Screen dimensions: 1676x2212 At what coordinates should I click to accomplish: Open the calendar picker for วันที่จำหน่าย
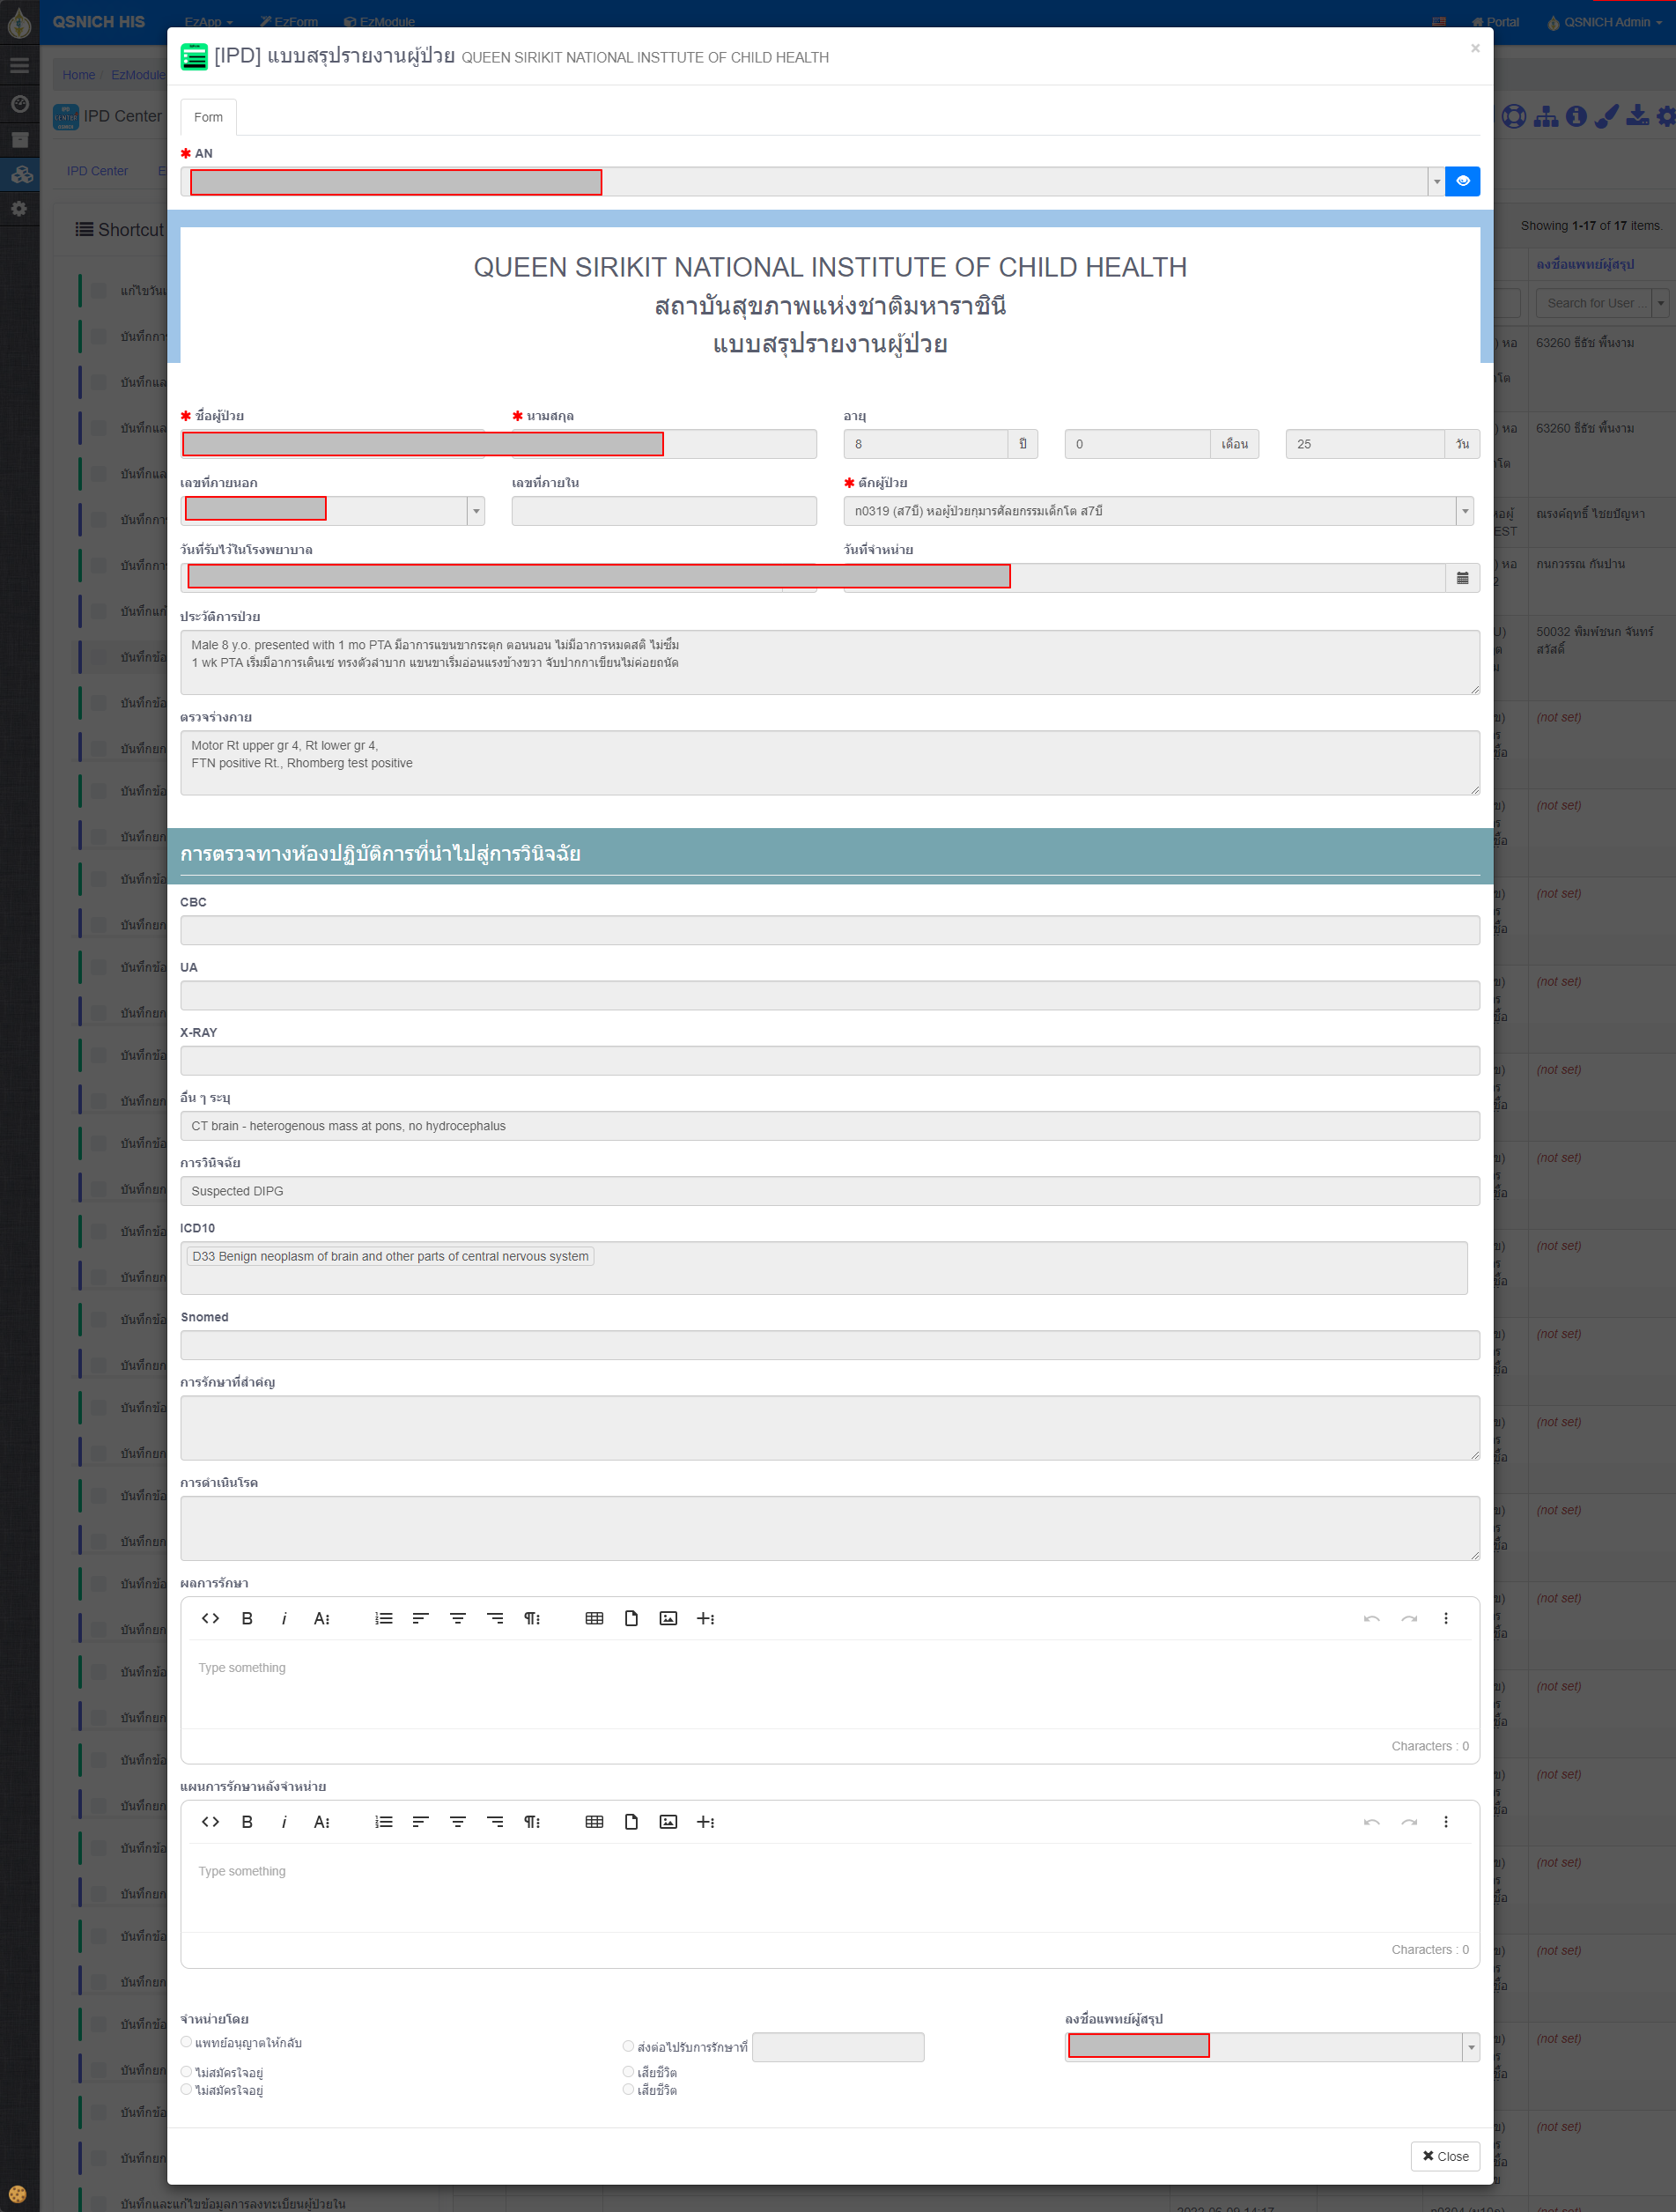pos(1462,578)
